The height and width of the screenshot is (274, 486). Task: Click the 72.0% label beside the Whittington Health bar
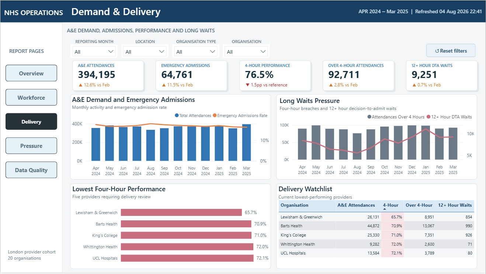pos(262,247)
